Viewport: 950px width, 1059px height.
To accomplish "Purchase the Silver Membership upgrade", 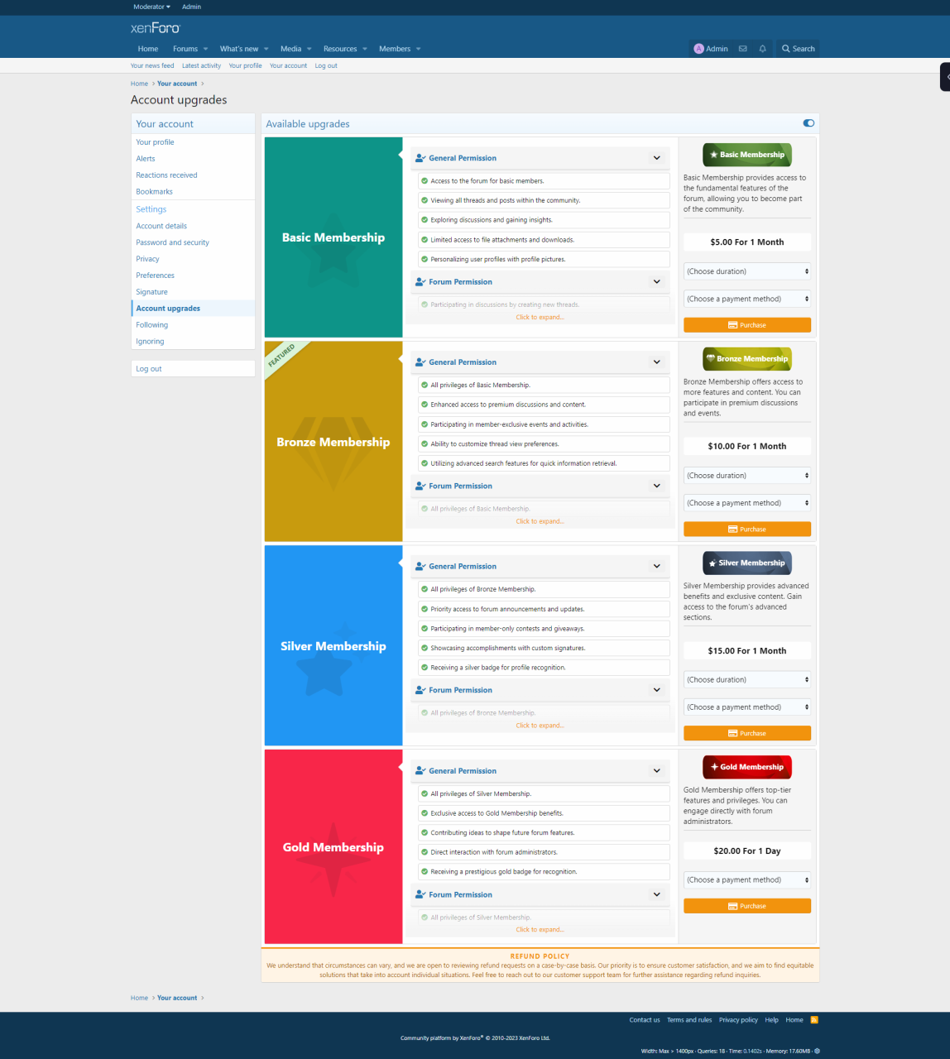I will click(746, 734).
